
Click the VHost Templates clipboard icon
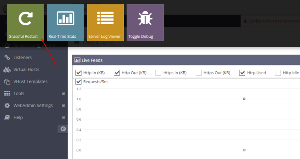(7, 82)
